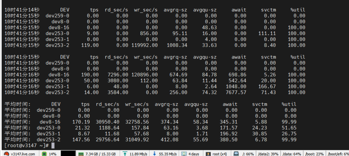Click the uptime monitor clock icon
Screen dimensions: 349x156
pyautogui.click(x=185, y=154)
